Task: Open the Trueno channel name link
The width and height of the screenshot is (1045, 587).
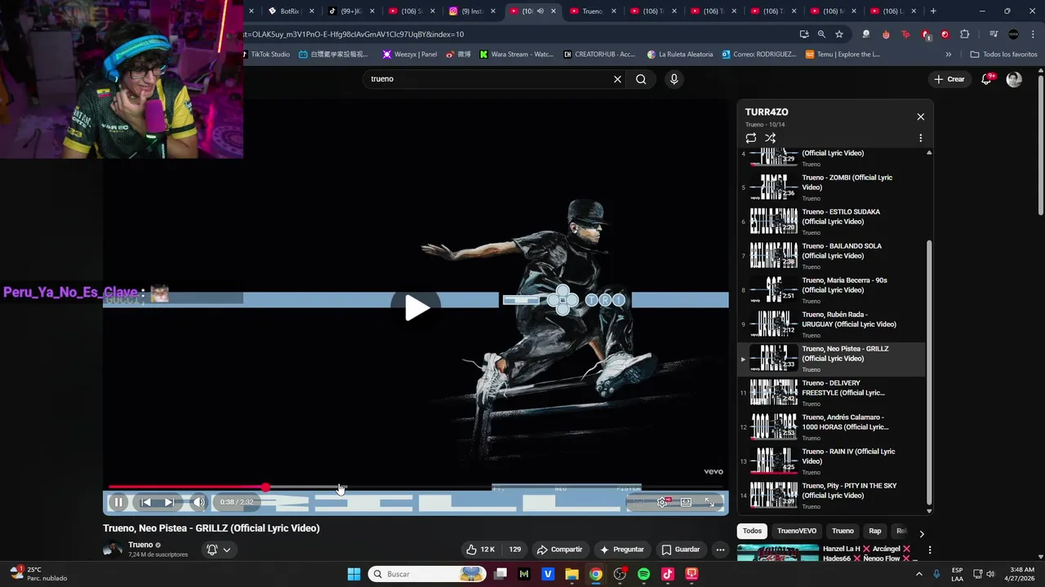Action: click(x=140, y=545)
